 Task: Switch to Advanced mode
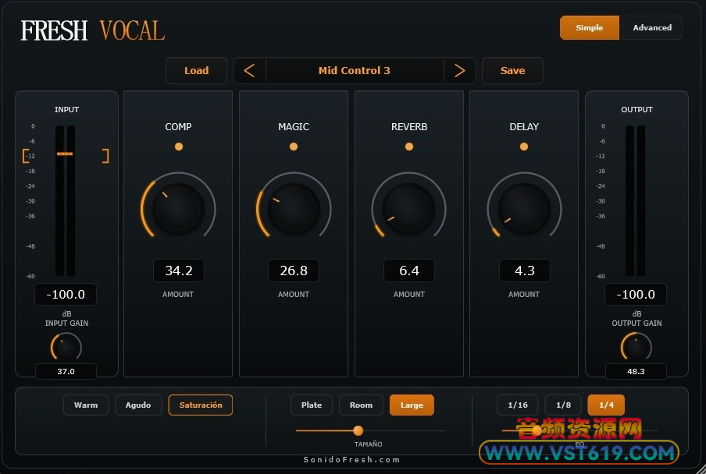pyautogui.click(x=652, y=28)
